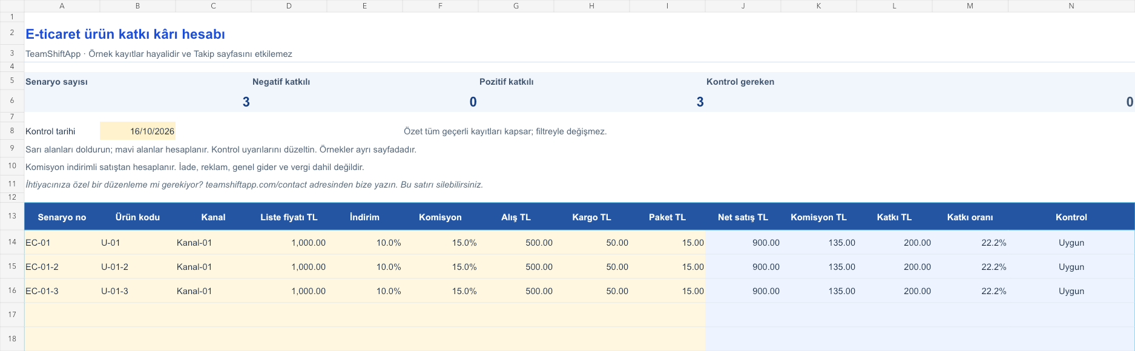The image size is (1135, 351).
Task: Click the 'Senaryo no' column header
Action: (x=62, y=217)
